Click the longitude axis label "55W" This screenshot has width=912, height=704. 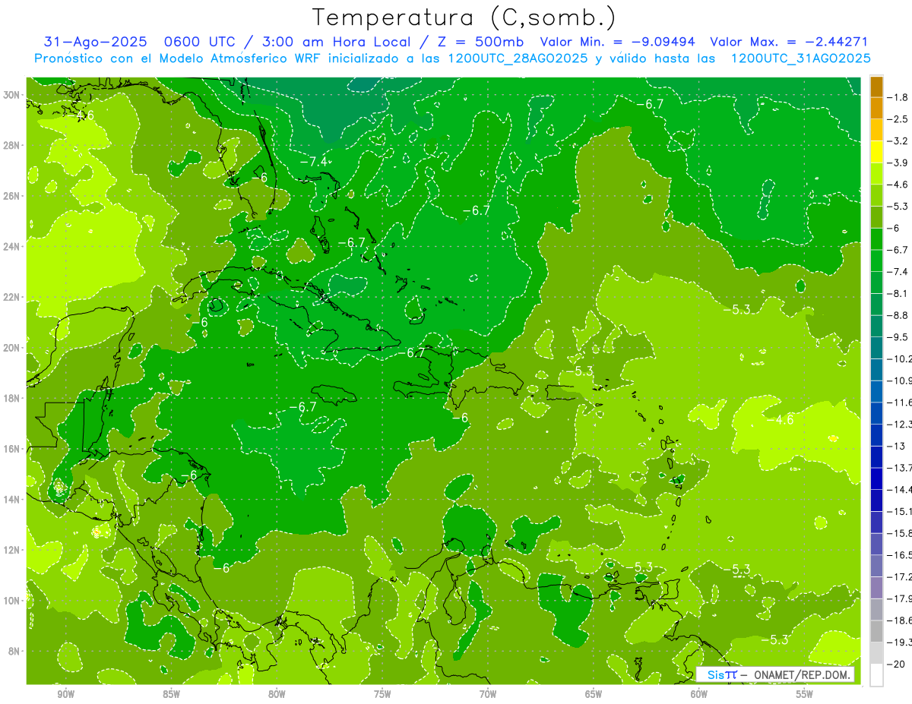pyautogui.click(x=805, y=694)
